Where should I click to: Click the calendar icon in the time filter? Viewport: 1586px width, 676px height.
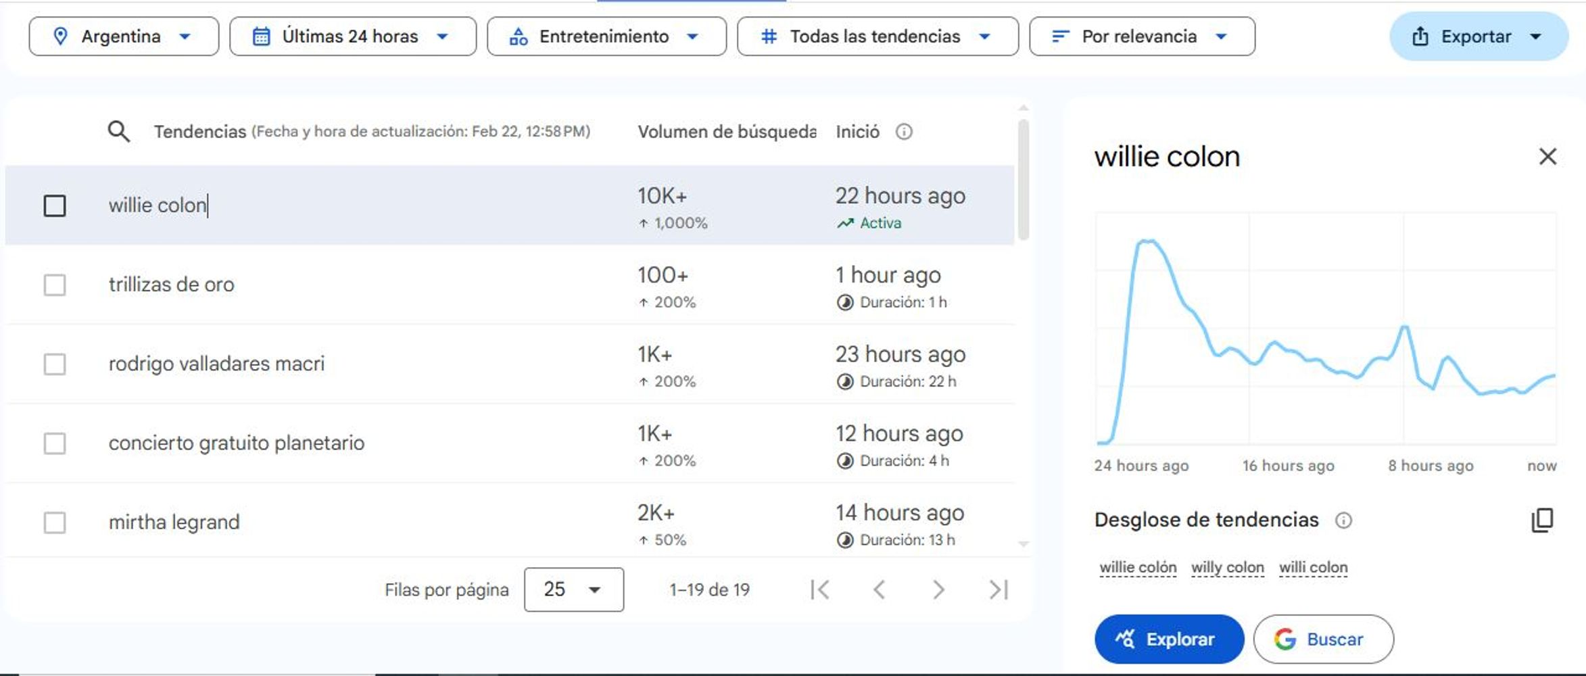coord(261,36)
